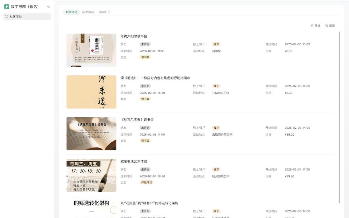
Task: Collapse the sidebar with double-chevron icon
Action: pyautogui.click(x=48, y=7)
